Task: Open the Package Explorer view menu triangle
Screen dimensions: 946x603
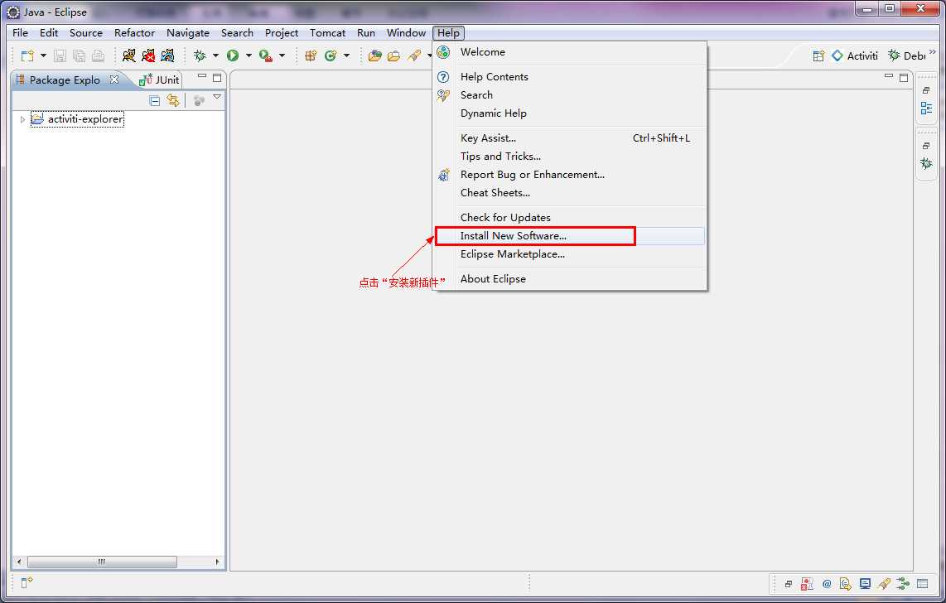Action: point(217,98)
